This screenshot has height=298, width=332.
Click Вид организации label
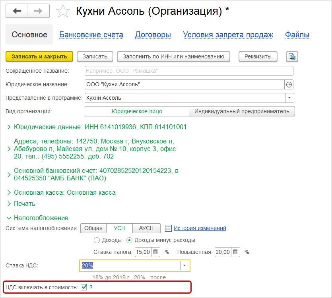pos(29,111)
